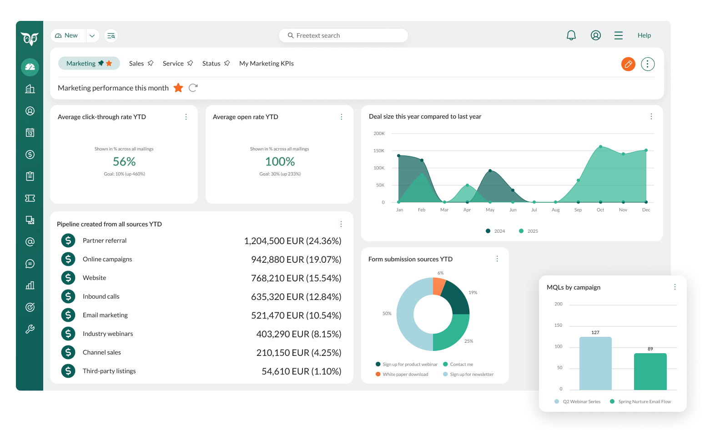The width and height of the screenshot is (705, 430).
Task: Open the email at-sign icon in sidebar
Action: coord(30,242)
